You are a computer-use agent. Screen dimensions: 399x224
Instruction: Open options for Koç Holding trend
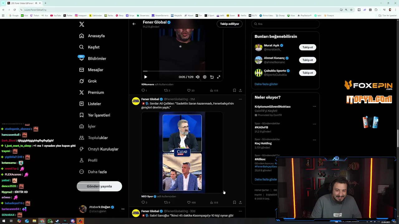pyautogui.click(x=314, y=140)
